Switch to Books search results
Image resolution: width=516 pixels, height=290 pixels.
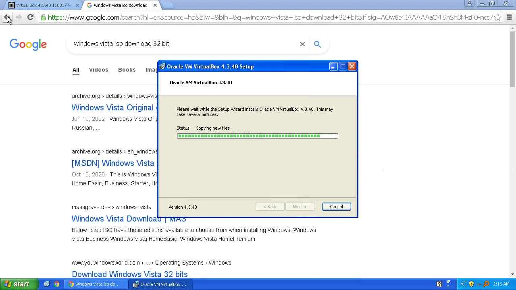(127, 70)
